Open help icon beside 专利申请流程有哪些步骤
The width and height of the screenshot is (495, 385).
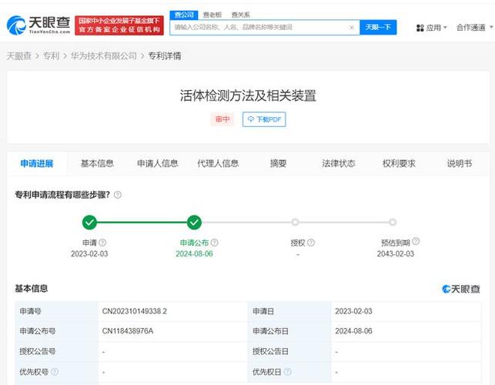[x=118, y=195]
